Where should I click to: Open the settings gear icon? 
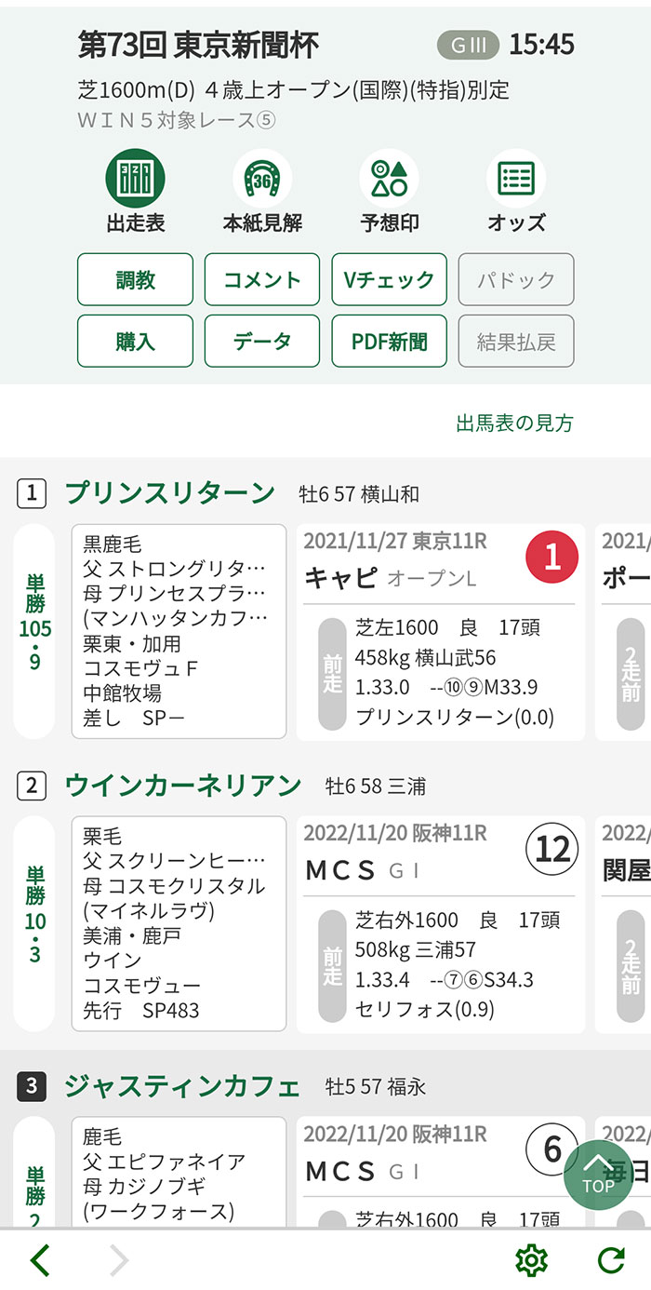531,1260
